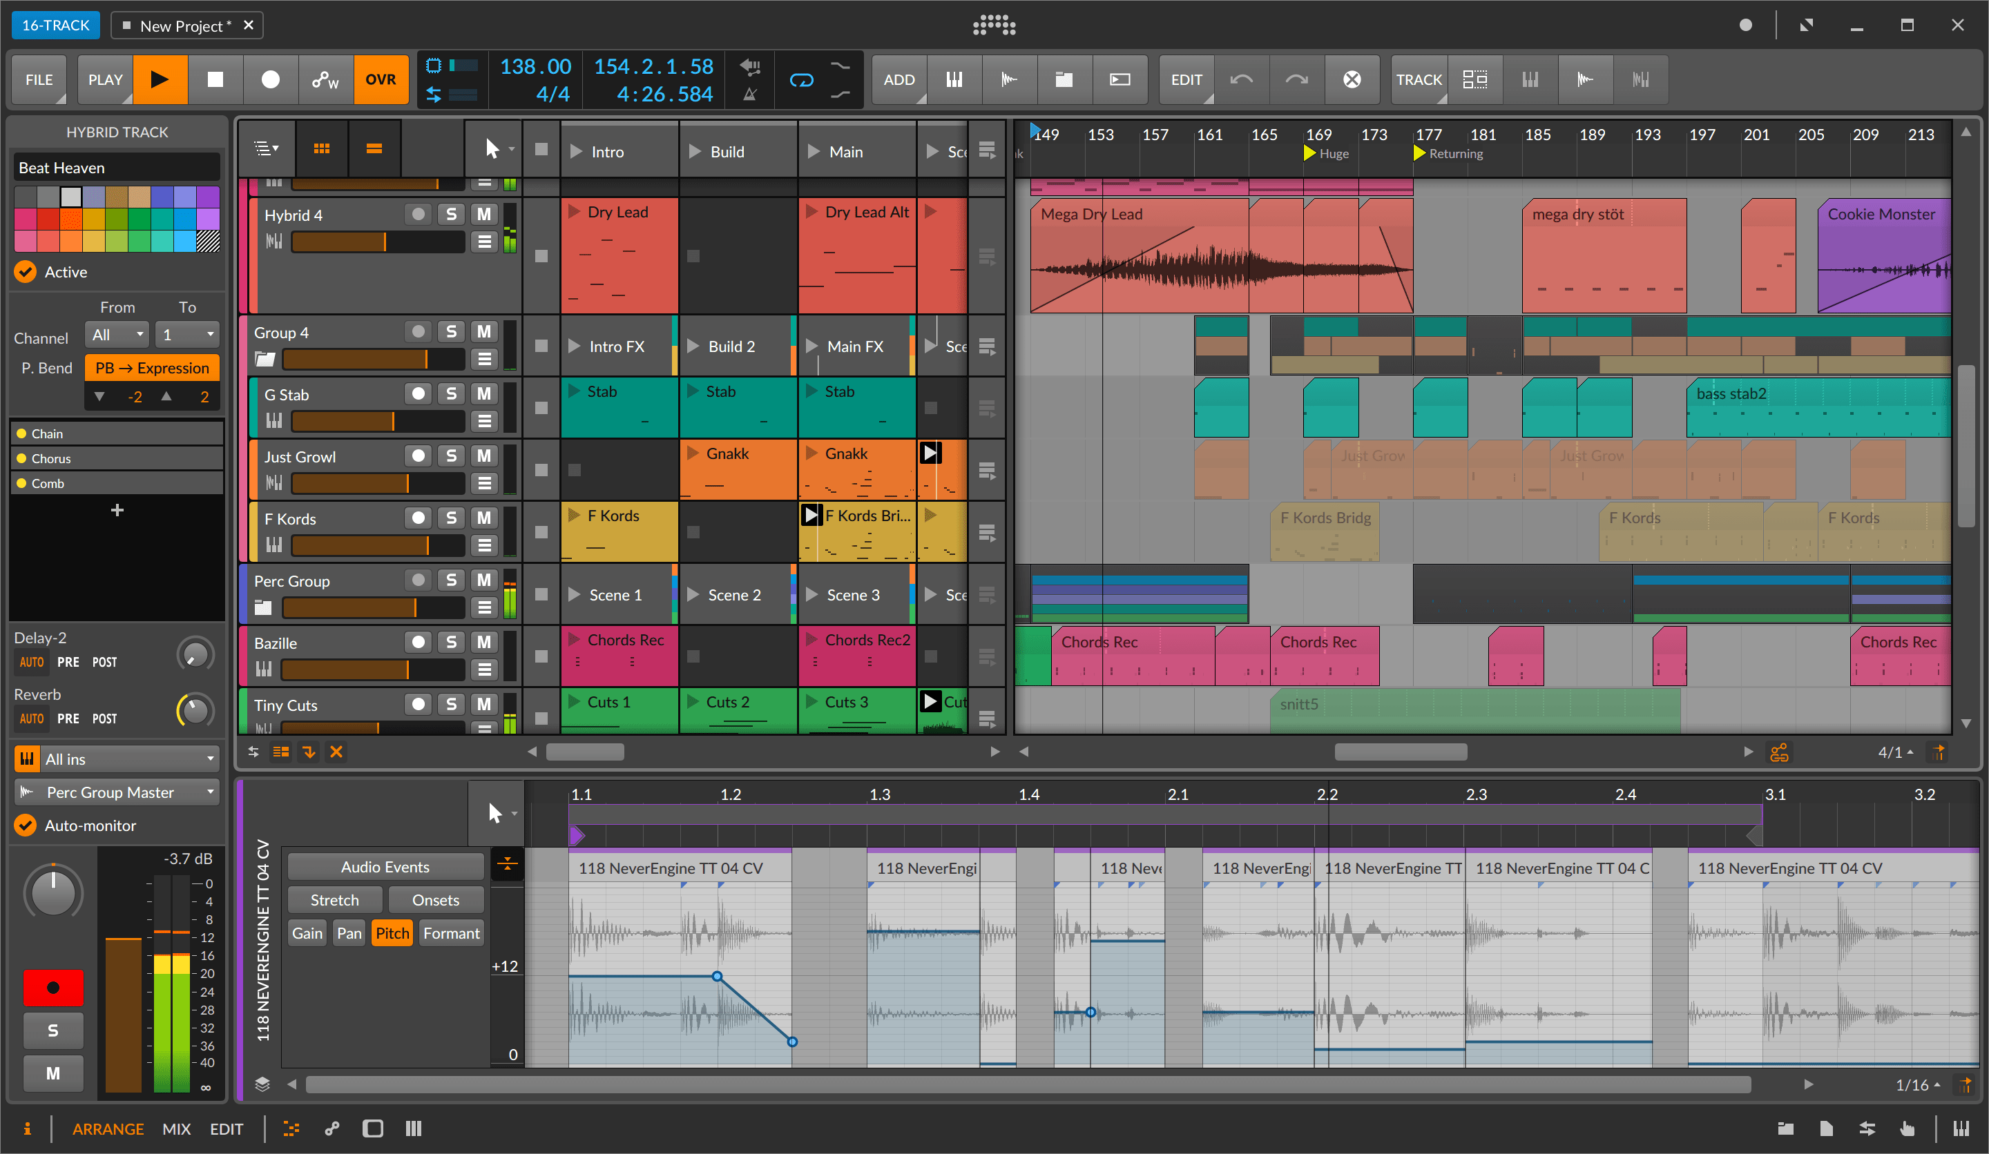Image resolution: width=1989 pixels, height=1154 pixels.
Task: Add a new audio track
Action: pyautogui.click(x=1009, y=79)
